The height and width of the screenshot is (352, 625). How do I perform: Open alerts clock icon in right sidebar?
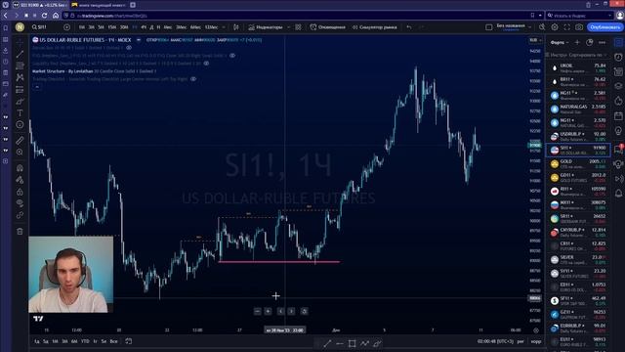click(618, 57)
